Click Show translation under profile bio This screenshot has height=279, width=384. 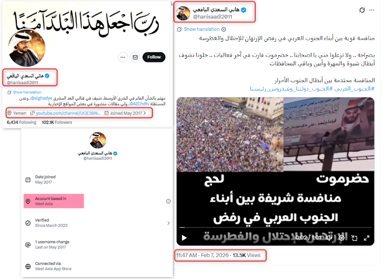pos(27,92)
